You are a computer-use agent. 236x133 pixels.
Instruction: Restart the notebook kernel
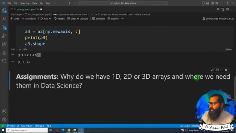click(59, 18)
